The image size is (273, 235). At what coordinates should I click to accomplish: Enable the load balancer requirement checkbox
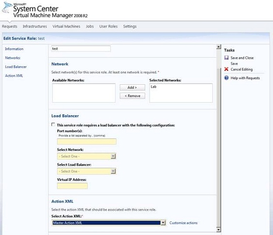pyautogui.click(x=53, y=125)
